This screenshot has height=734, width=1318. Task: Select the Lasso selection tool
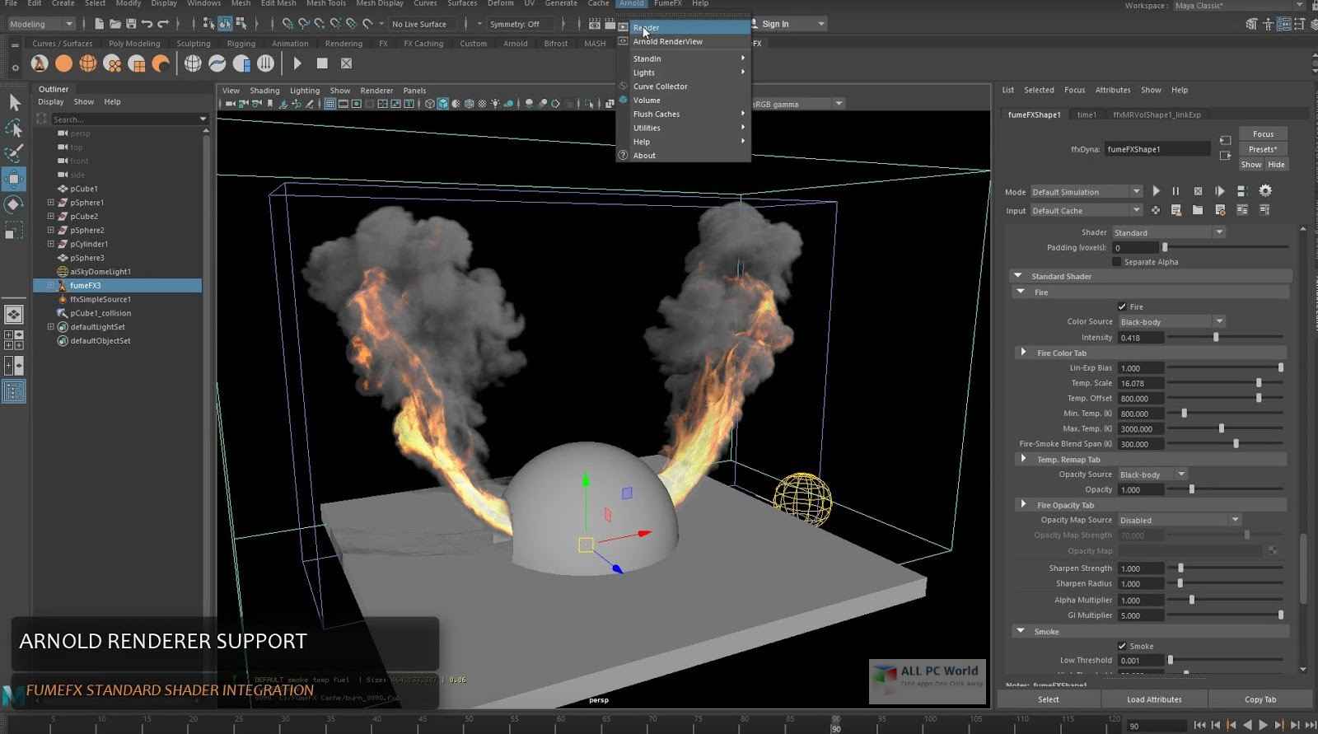pyautogui.click(x=14, y=128)
